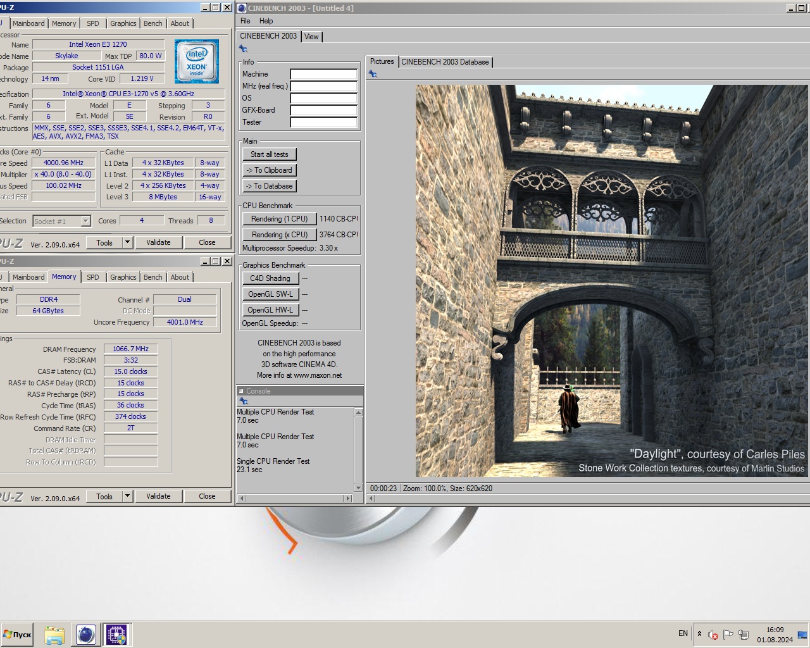Run Rendering (1 CPU) benchmark
The height and width of the screenshot is (648, 810).
pos(279,219)
